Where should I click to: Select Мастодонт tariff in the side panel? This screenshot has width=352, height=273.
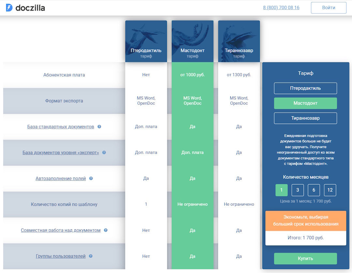tap(305, 103)
